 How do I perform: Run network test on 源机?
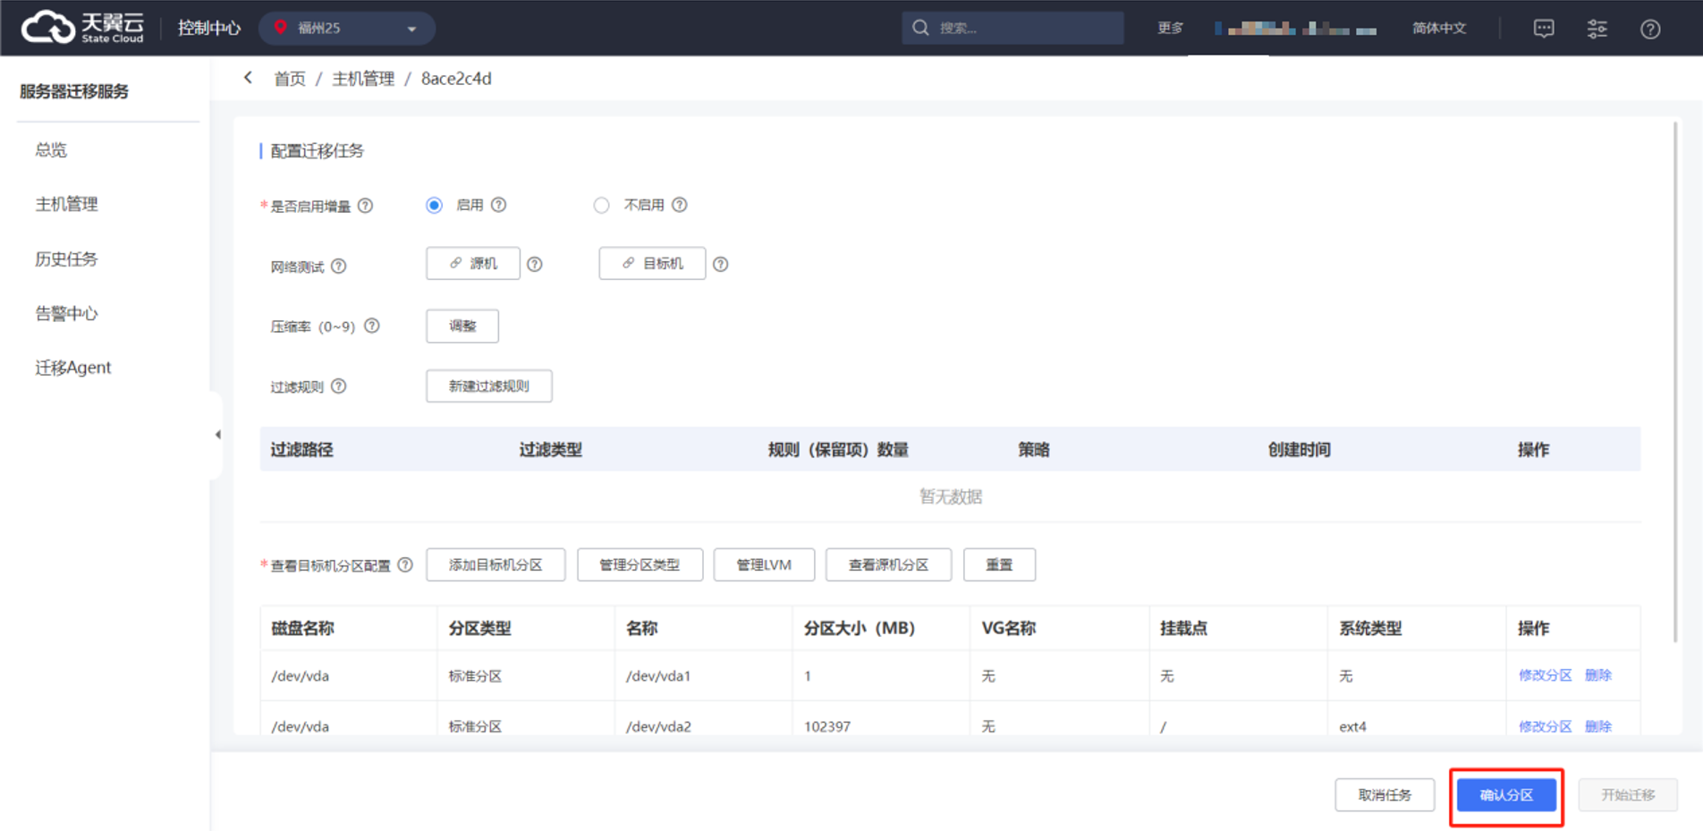point(472,263)
